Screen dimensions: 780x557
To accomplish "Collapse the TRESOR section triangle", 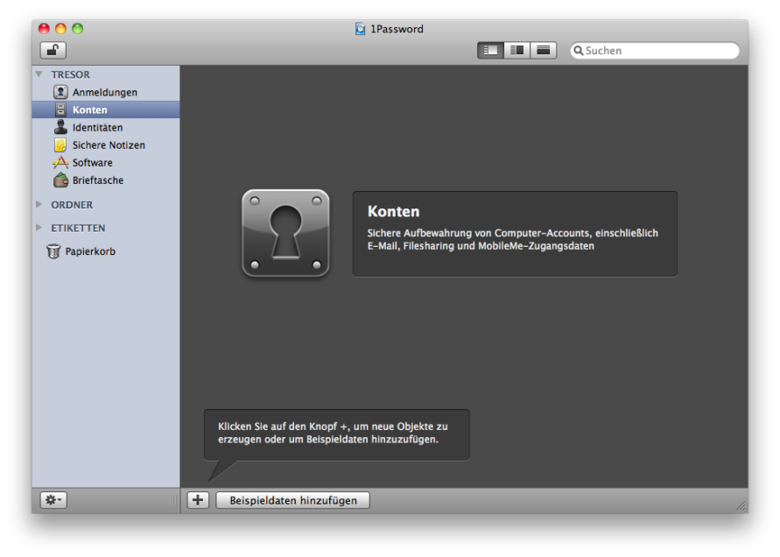I will pyautogui.click(x=39, y=74).
